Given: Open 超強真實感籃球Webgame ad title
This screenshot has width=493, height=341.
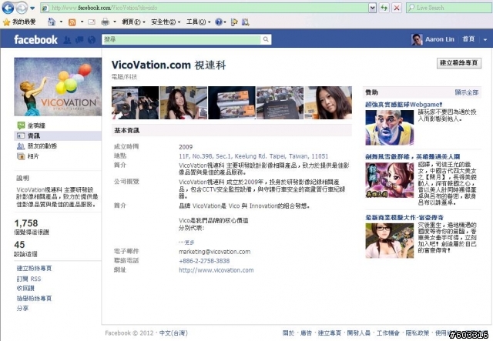Looking at the screenshot, I should pyautogui.click(x=404, y=105).
